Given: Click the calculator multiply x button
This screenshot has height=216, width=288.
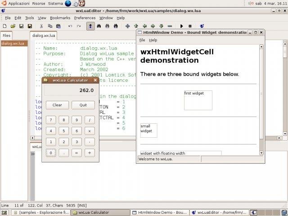Looking at the screenshot, I should 90,131.
